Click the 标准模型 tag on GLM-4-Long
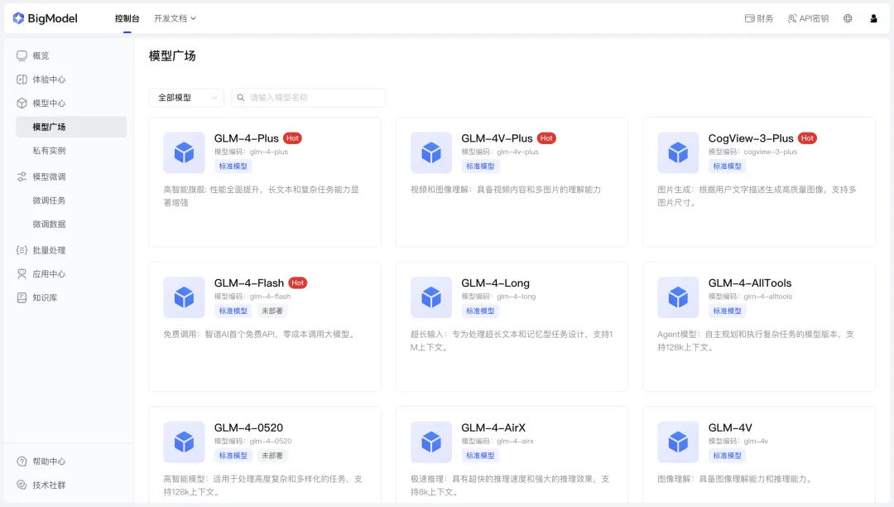 pos(480,311)
